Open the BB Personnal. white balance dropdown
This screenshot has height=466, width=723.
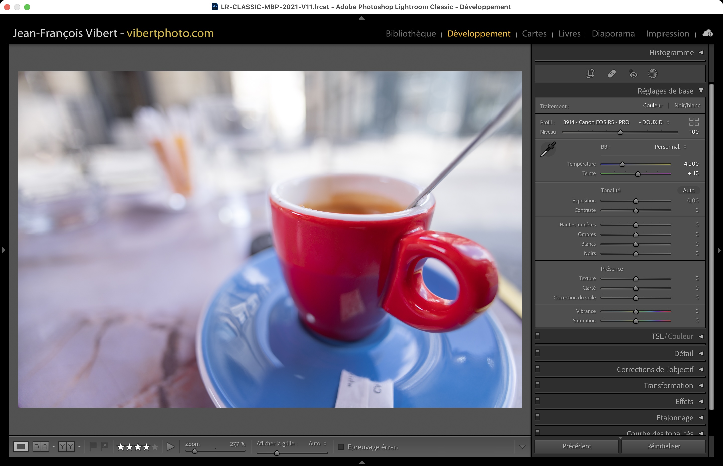click(670, 147)
